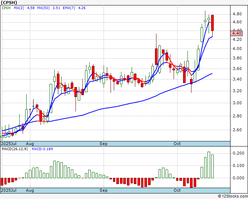Image resolution: width=248 pixels, height=199 pixels.
Task: Click the 4.20 price axis label
Action: click(x=237, y=39)
